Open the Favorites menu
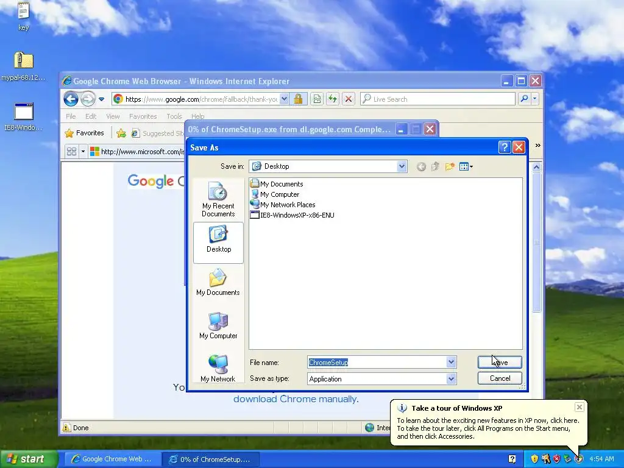The width and height of the screenshot is (624, 468). tap(143, 116)
